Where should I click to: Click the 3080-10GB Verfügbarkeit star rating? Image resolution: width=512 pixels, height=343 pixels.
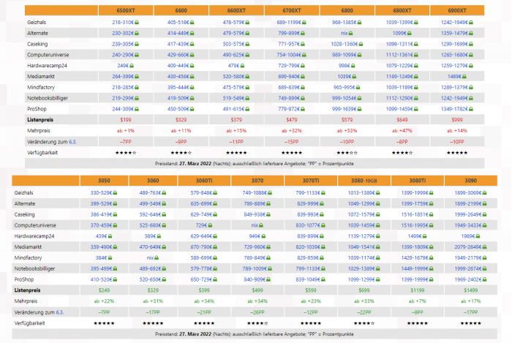click(364, 323)
